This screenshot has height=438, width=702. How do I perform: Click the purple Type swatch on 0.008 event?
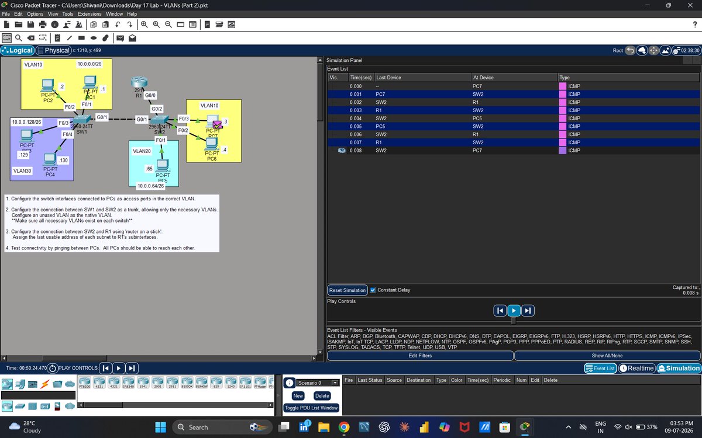tap(563, 150)
